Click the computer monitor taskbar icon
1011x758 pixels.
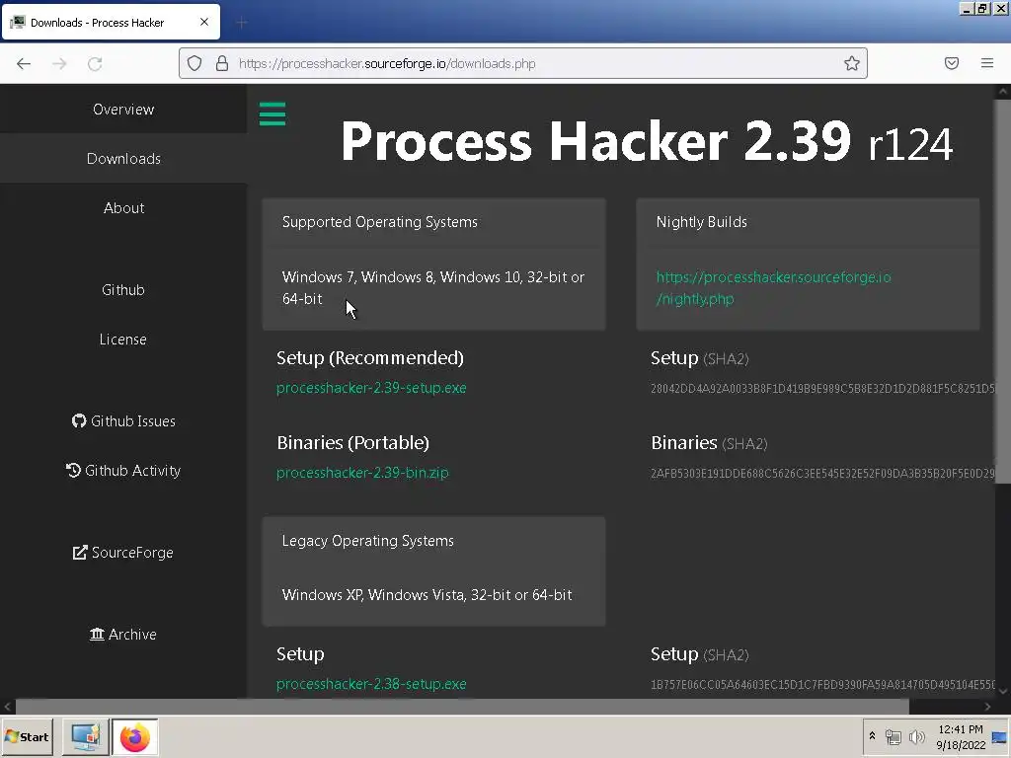coord(86,736)
